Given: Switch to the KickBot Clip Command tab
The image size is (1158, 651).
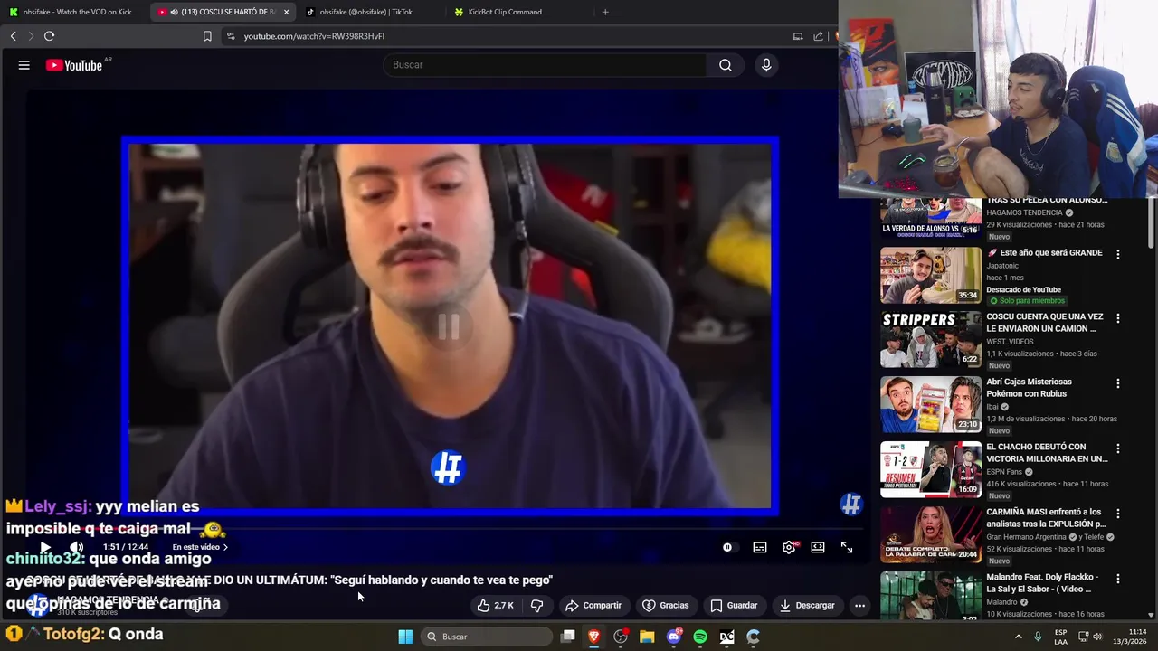Looking at the screenshot, I should pos(505,12).
